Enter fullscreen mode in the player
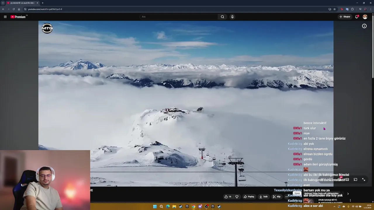This screenshot has height=210, width=374. point(363,180)
